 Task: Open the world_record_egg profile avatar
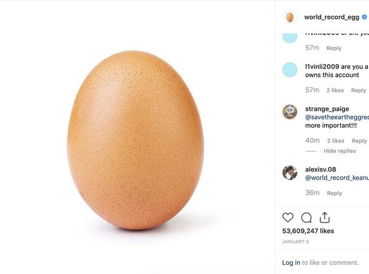(x=290, y=17)
